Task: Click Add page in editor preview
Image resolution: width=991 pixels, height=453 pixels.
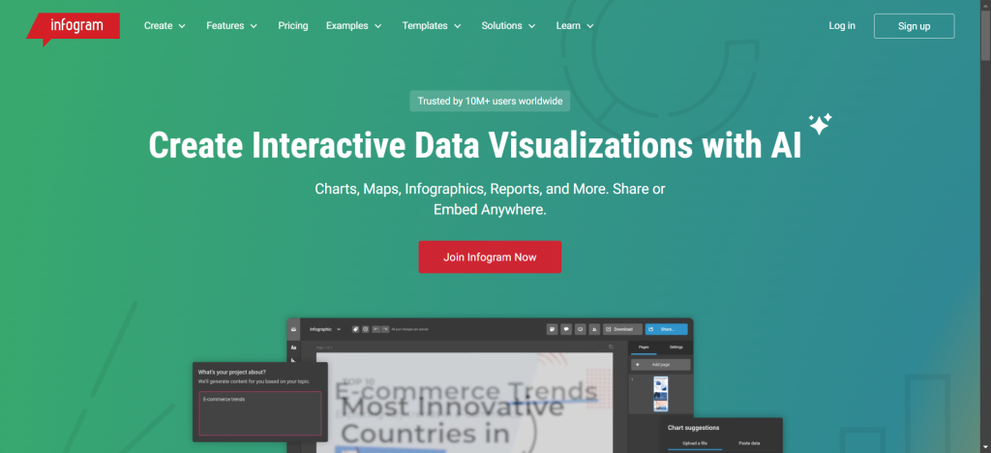Action: pyautogui.click(x=660, y=365)
